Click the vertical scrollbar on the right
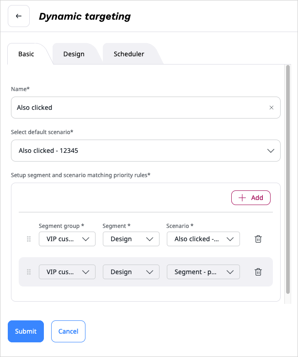The height and width of the screenshot is (357, 298). click(x=287, y=178)
